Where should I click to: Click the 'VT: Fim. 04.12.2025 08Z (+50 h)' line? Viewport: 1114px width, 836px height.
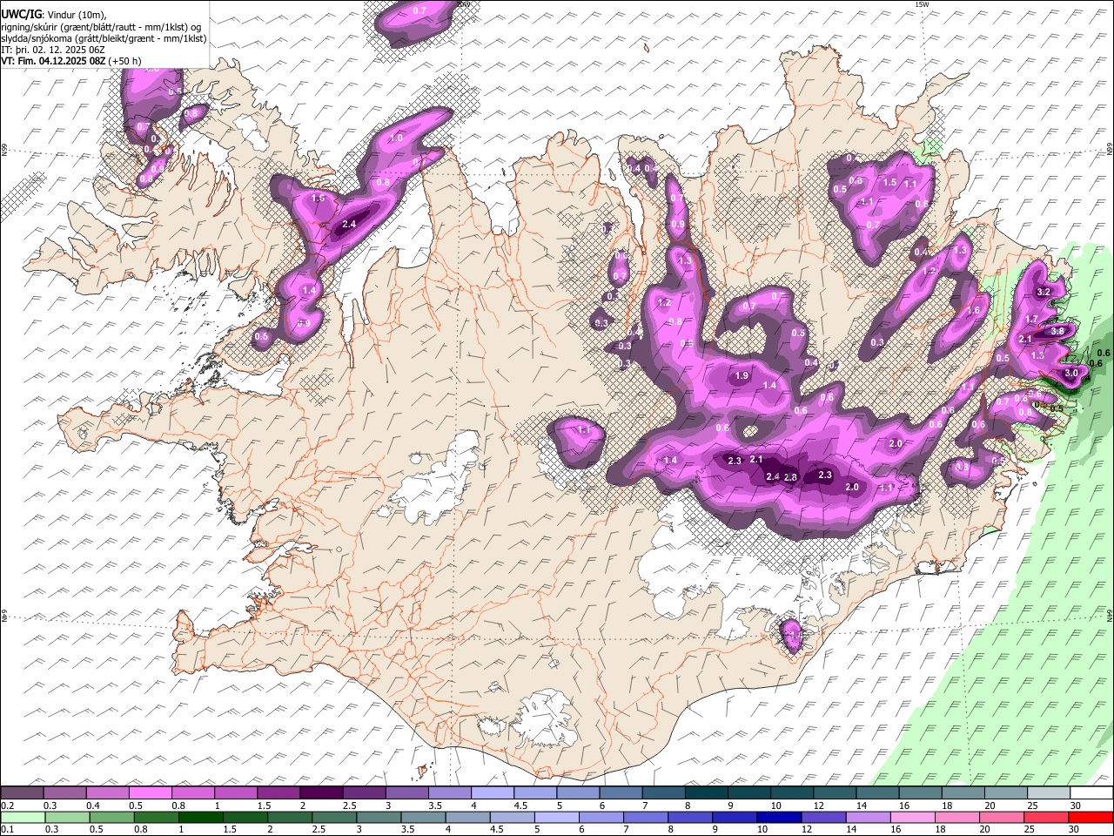[x=71, y=61]
